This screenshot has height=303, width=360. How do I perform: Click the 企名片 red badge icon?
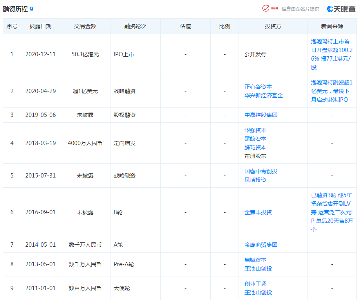(266, 8)
